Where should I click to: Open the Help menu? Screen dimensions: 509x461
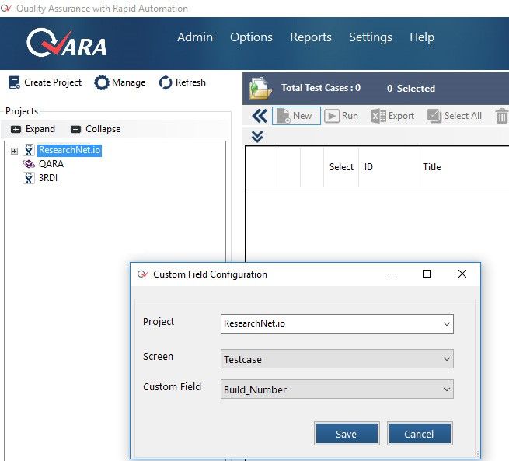422,37
